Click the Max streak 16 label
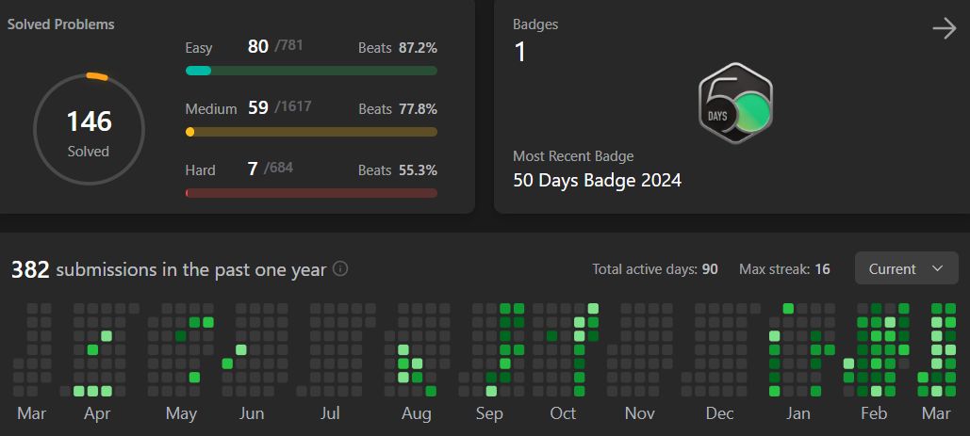Screen dimensions: 970x436 [784, 269]
